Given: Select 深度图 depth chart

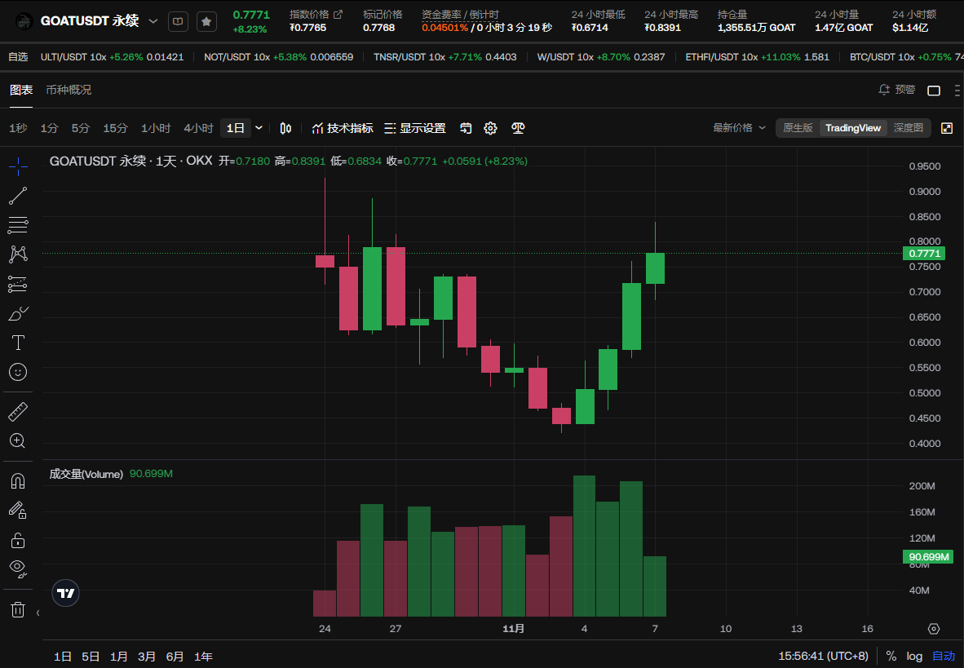Looking at the screenshot, I should [x=908, y=128].
